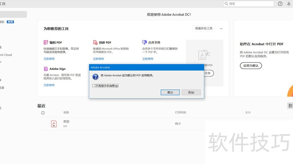Screen dimensions: 293x164
Task: Click the 刚才 opened time cell
Action: (178, 124)
